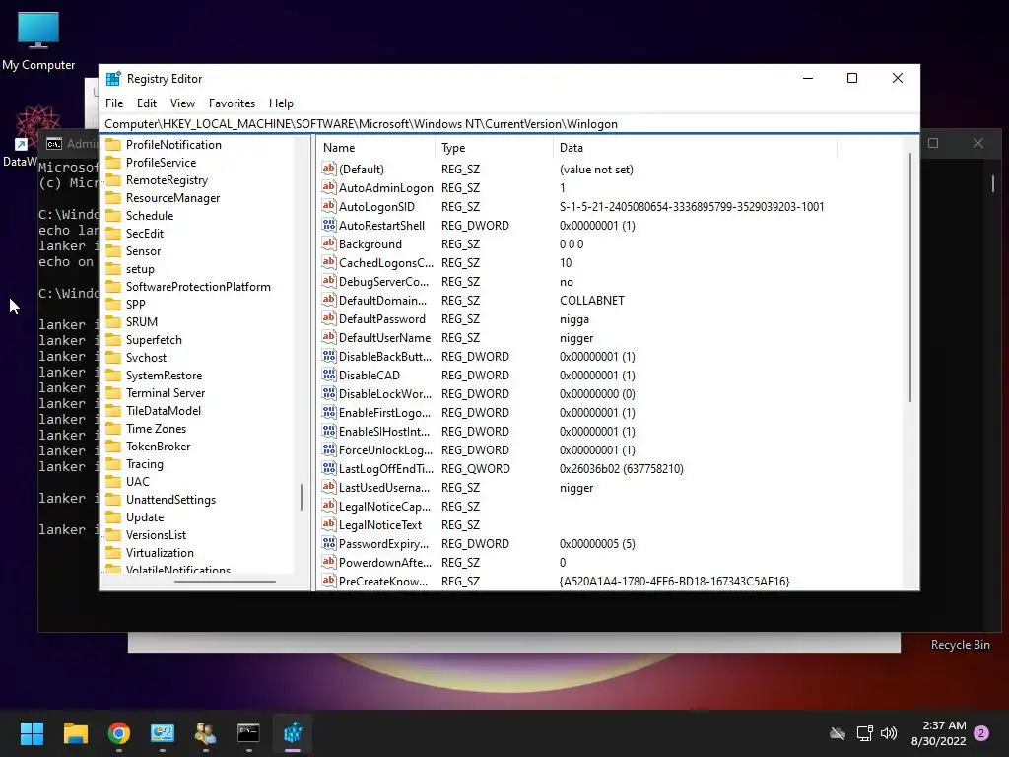Open the clock showing 2:37 AM
The image size is (1009, 757).
(x=938, y=733)
